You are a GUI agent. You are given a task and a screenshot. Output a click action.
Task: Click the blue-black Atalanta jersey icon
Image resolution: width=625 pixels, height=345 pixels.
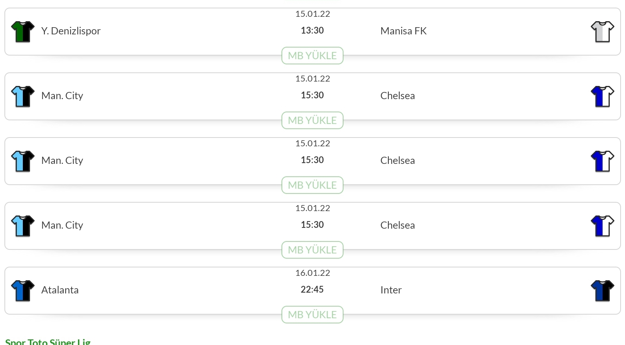click(x=23, y=291)
